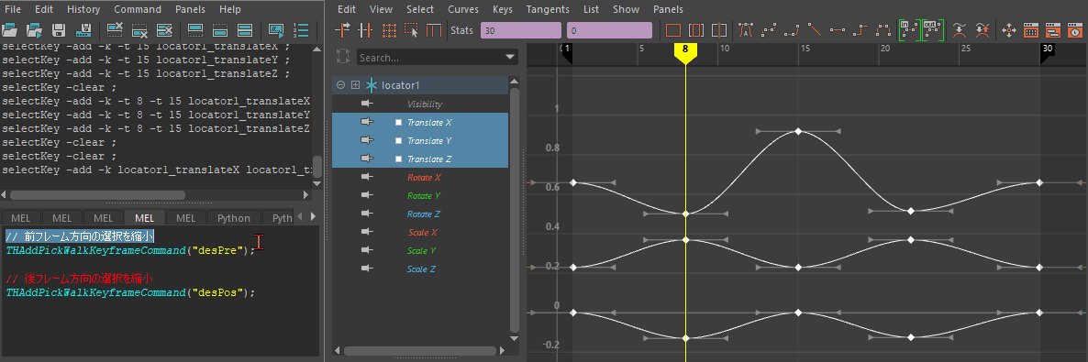Screen dimensions: 1088x362
Task: Open Graph Editor Show menu
Action: click(x=627, y=9)
